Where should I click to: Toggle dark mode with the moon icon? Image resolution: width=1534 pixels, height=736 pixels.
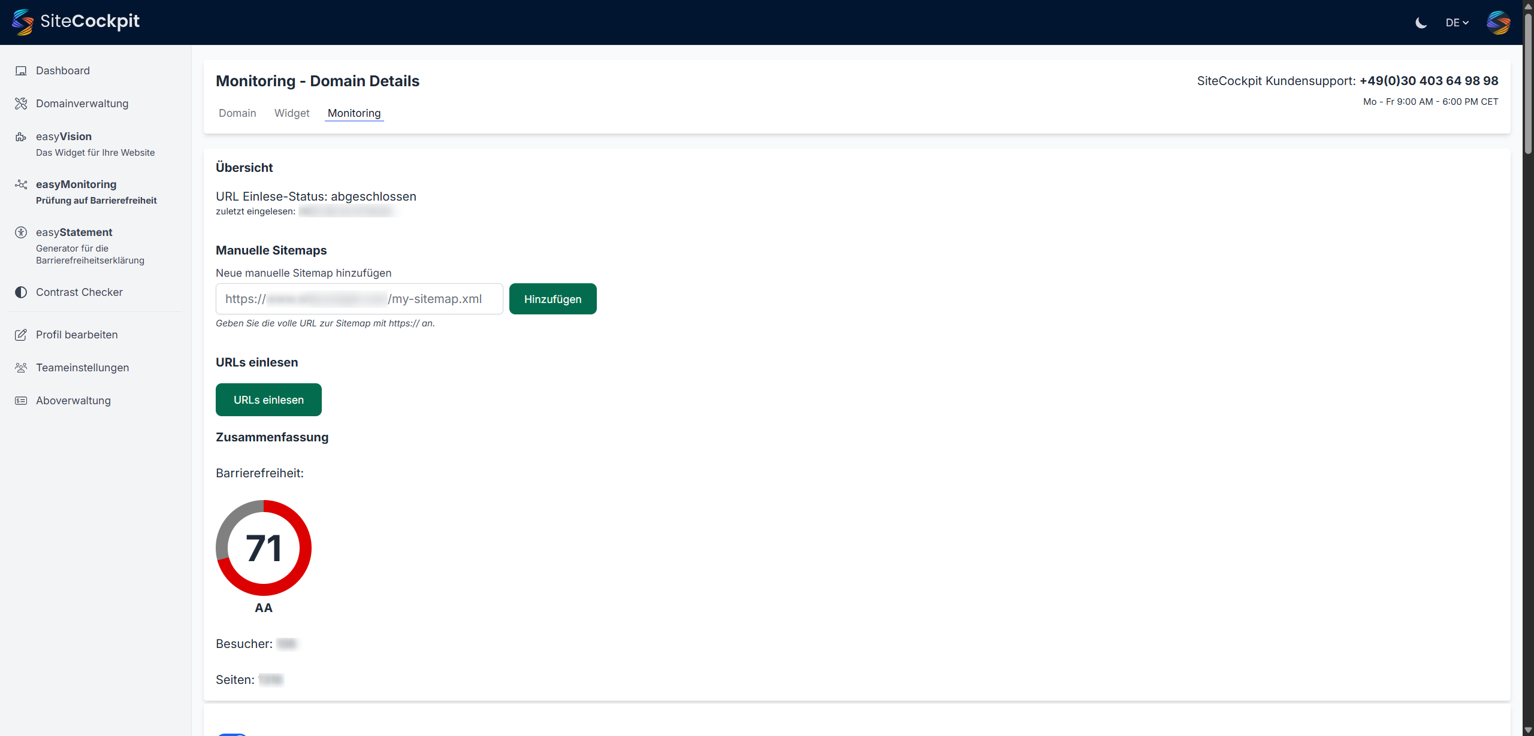pos(1421,23)
